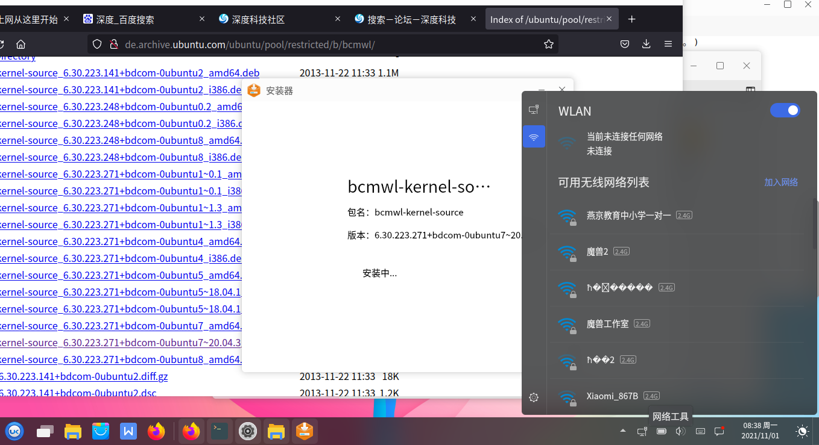Switch to the 搜索－论坛－深度科技 tab
This screenshot has width=819, height=445.
[x=416, y=19]
